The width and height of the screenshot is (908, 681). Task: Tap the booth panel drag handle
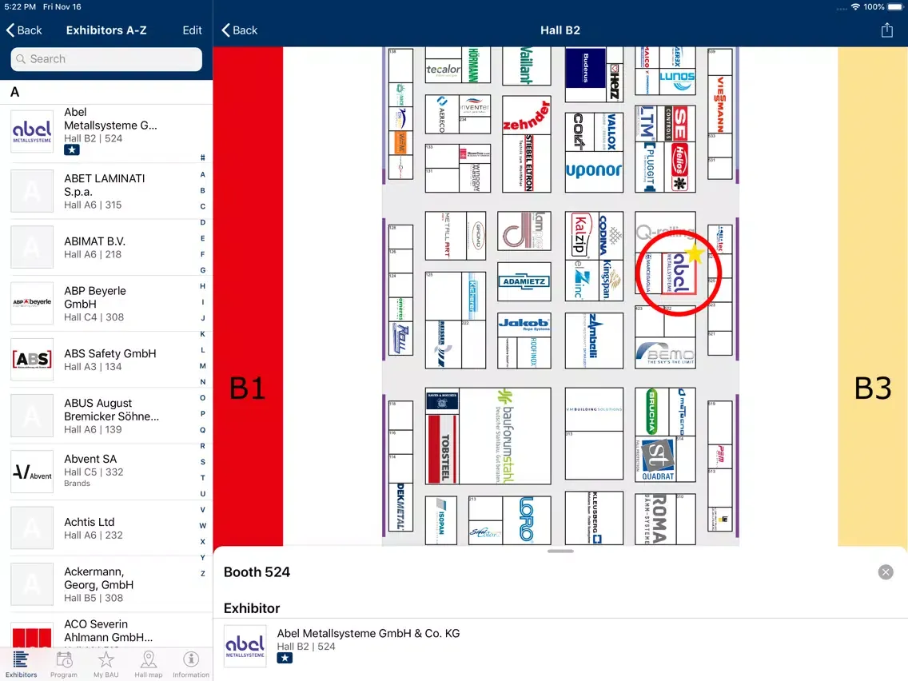(560, 552)
